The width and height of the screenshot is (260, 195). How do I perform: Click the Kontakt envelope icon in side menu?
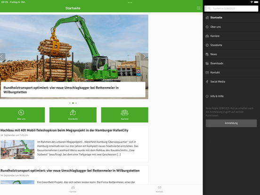click(207, 73)
